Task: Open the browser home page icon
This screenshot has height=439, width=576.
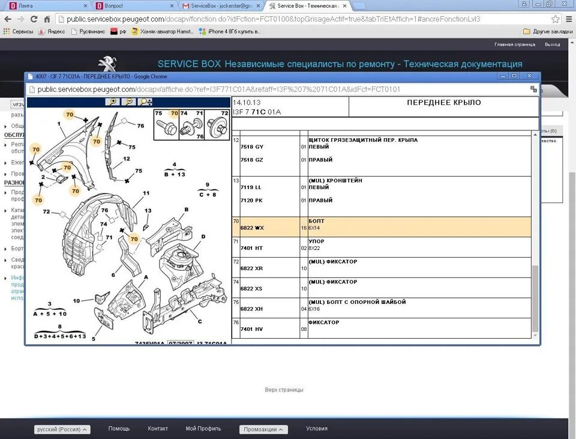Action: (x=47, y=19)
